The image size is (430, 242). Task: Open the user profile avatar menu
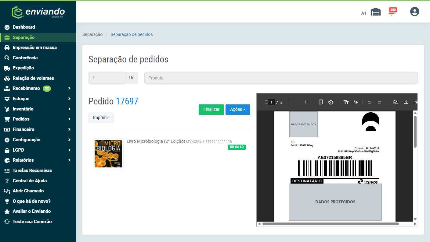[x=415, y=12]
